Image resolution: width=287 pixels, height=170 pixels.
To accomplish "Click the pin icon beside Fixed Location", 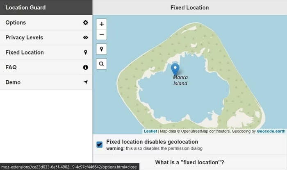I will click(85, 52).
